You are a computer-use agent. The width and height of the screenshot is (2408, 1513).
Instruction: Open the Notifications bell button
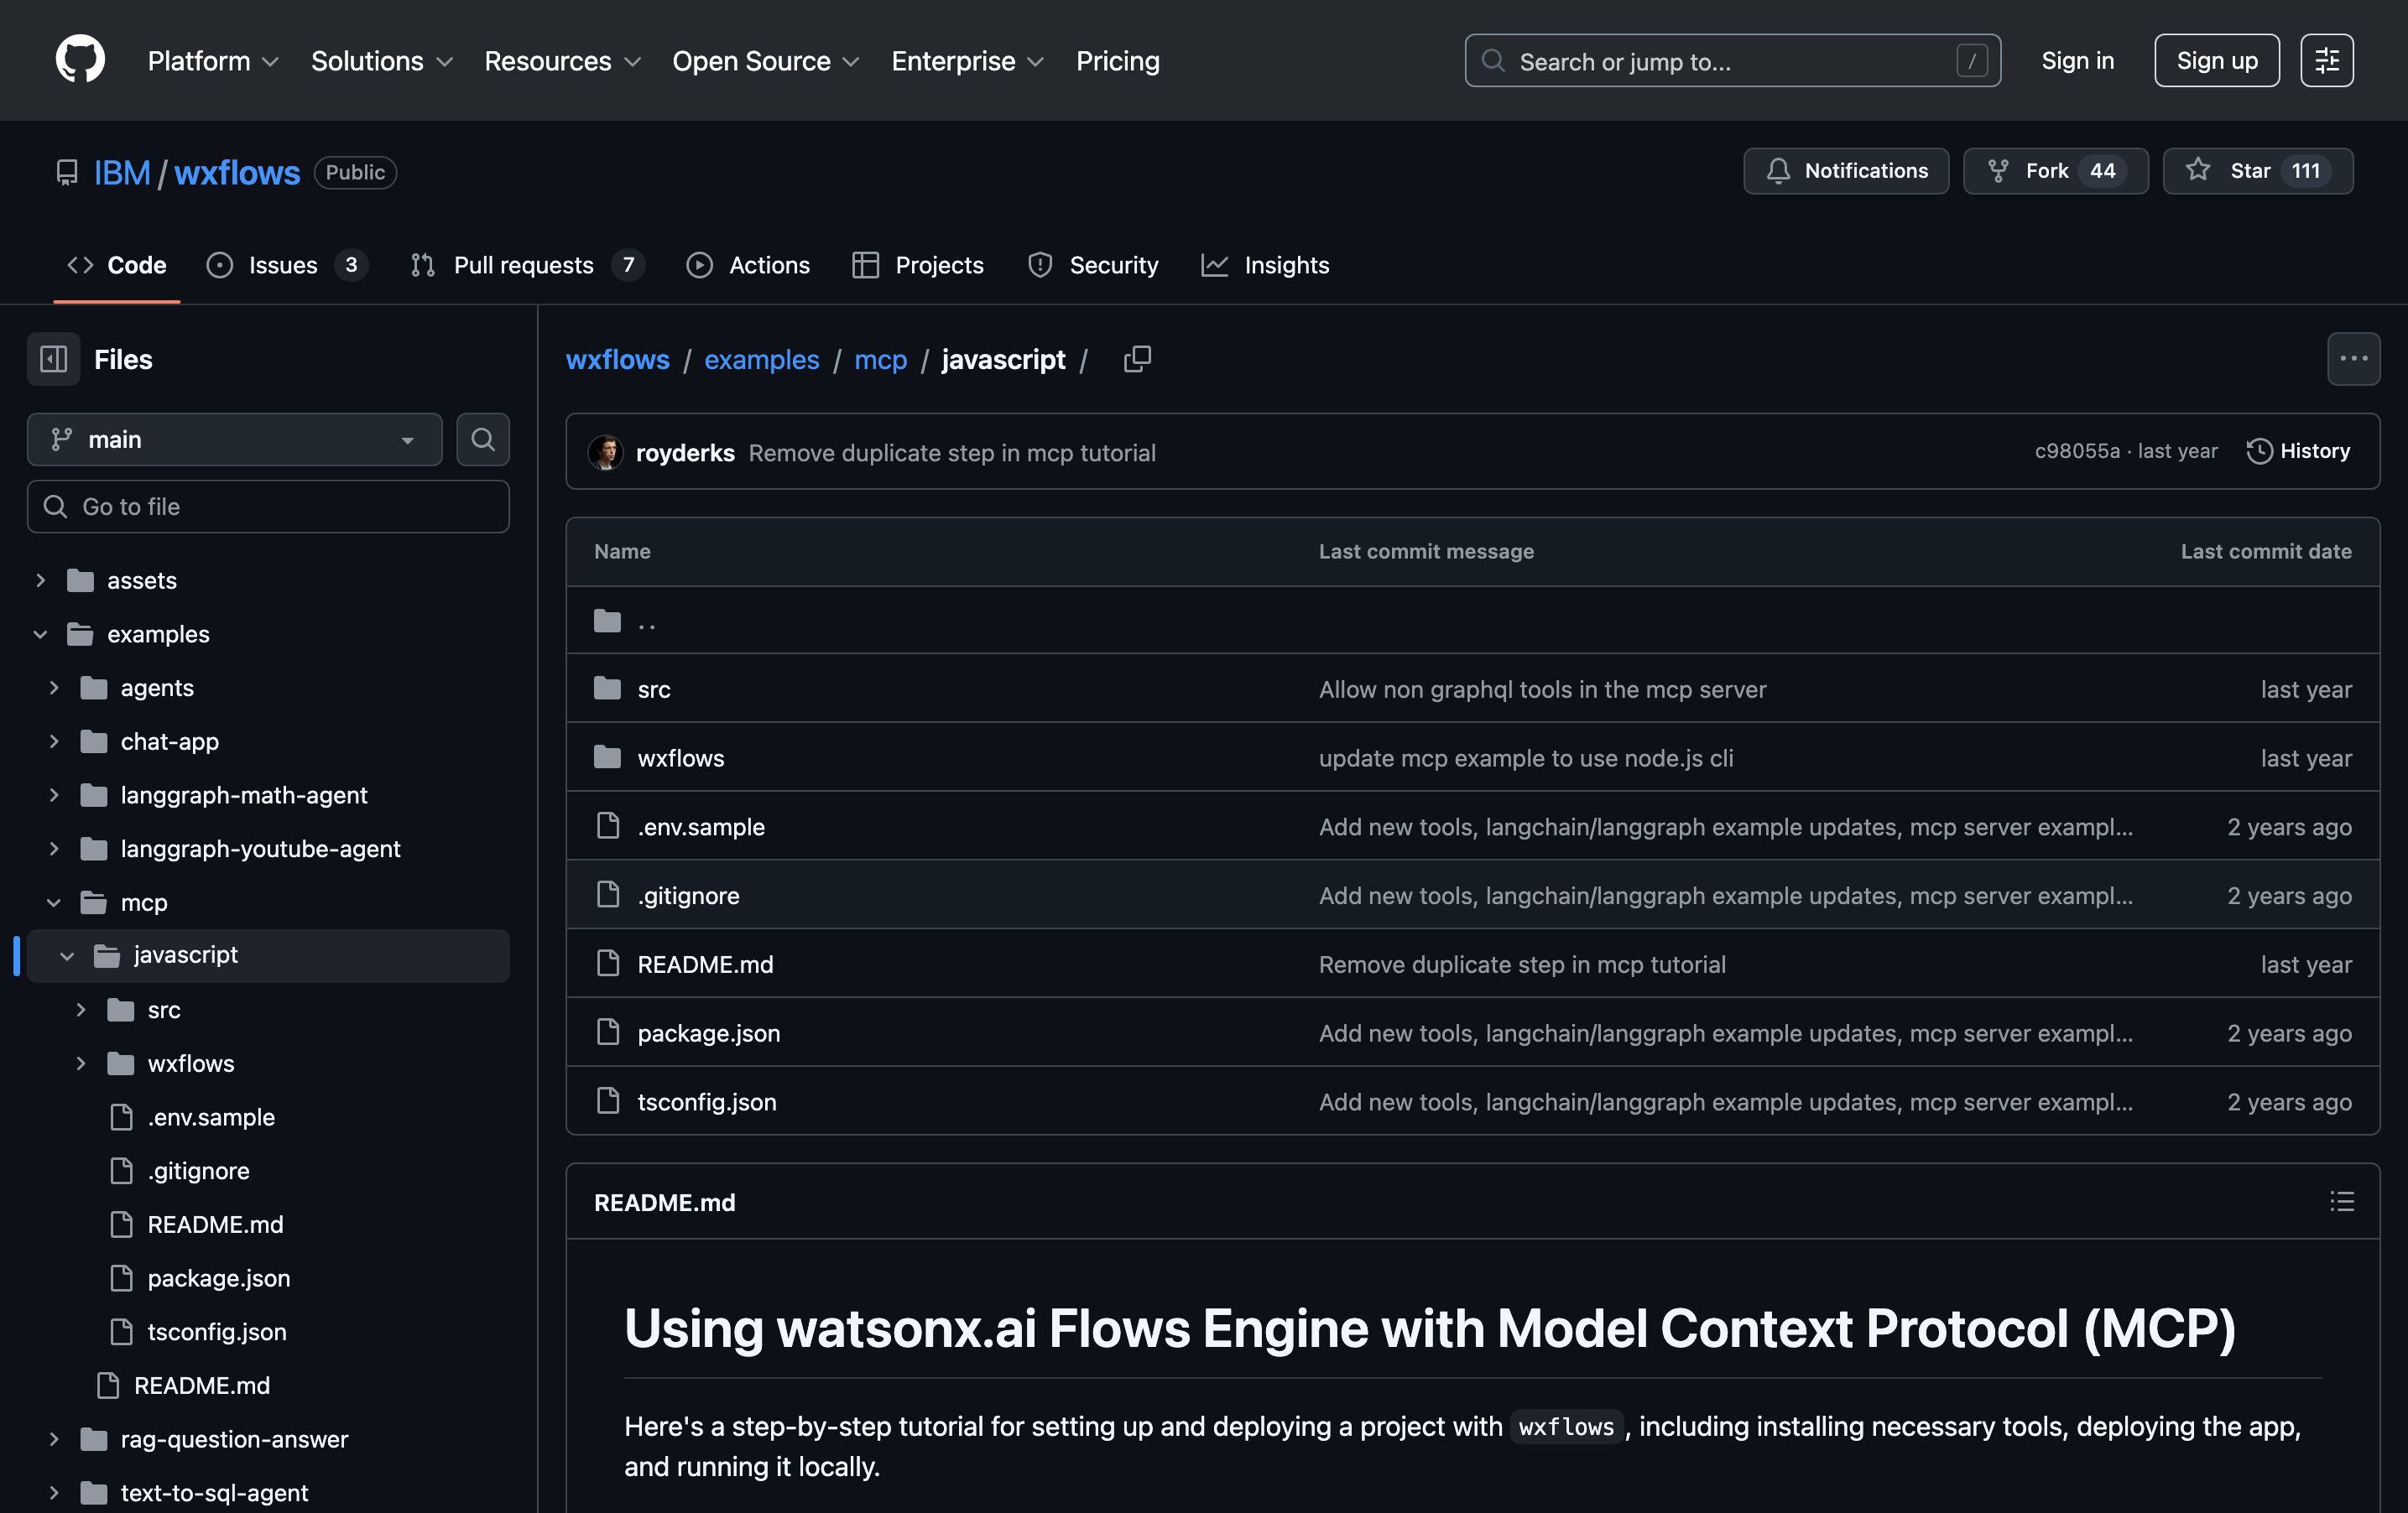coord(1845,171)
